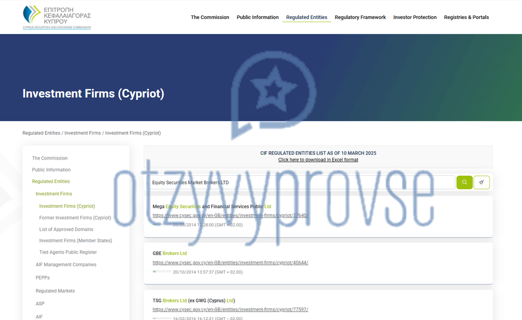Open the cypriot/77597 entity URL link
Image resolution: width=522 pixels, height=320 pixels.
click(230, 310)
